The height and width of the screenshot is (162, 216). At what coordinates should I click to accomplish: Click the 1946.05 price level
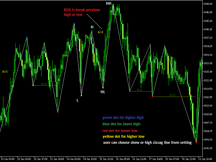pyautogui.click(x=208, y=12)
